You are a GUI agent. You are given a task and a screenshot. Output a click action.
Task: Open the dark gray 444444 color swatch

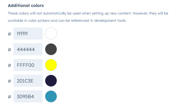[x=51, y=49]
